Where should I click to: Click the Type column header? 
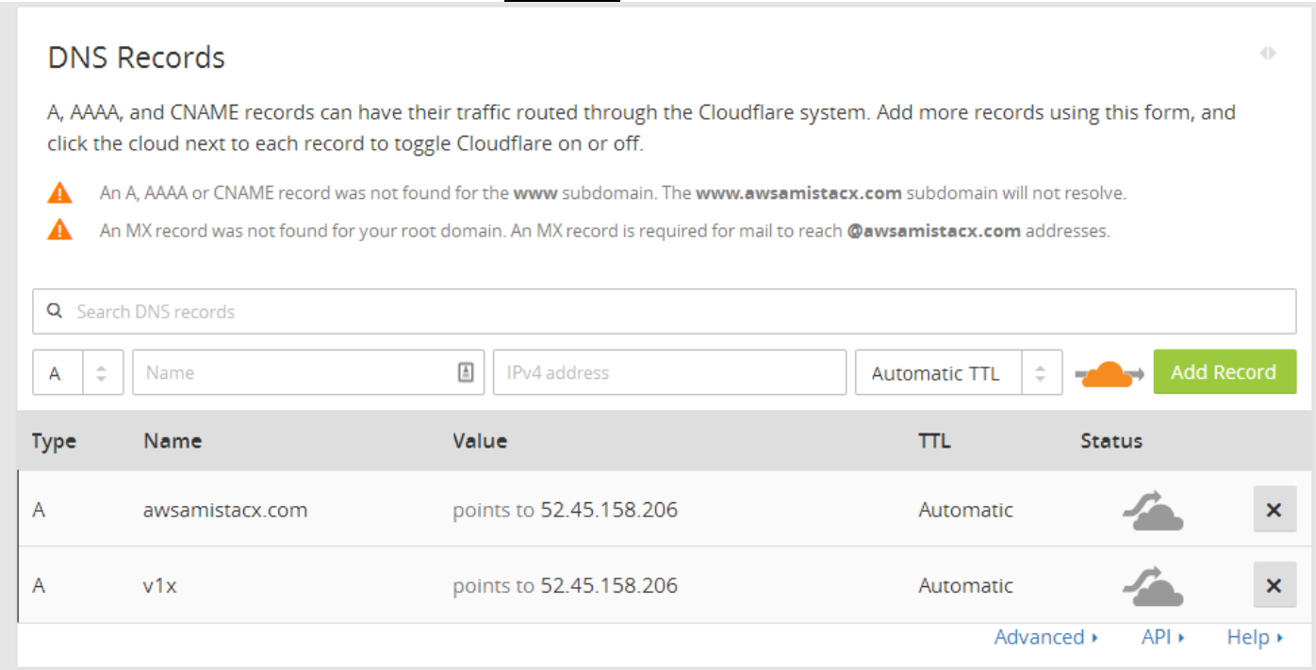click(x=54, y=441)
